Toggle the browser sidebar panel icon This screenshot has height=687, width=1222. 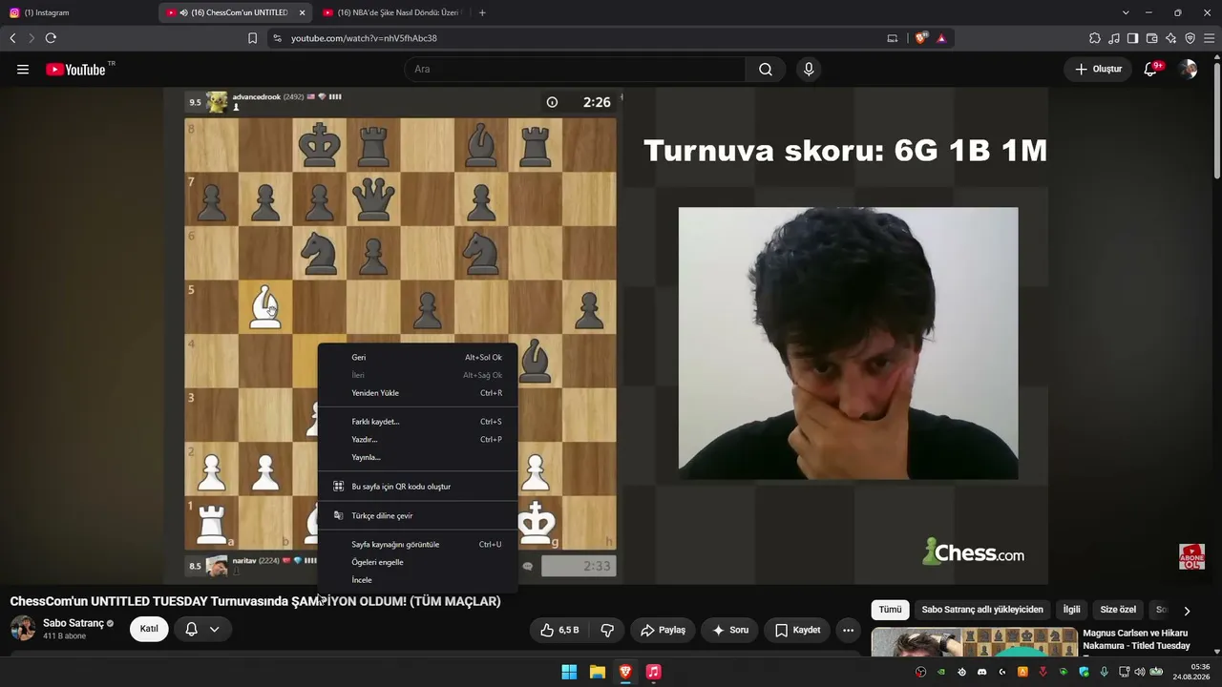pos(1132,38)
